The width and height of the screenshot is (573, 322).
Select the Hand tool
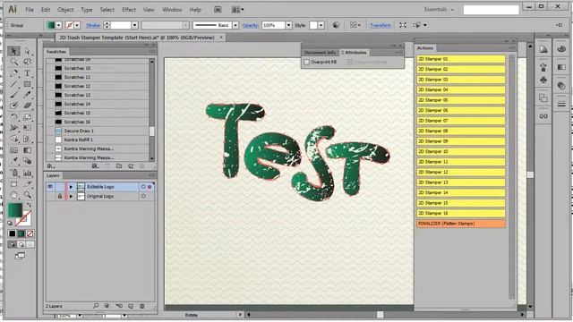pyautogui.click(x=14, y=195)
